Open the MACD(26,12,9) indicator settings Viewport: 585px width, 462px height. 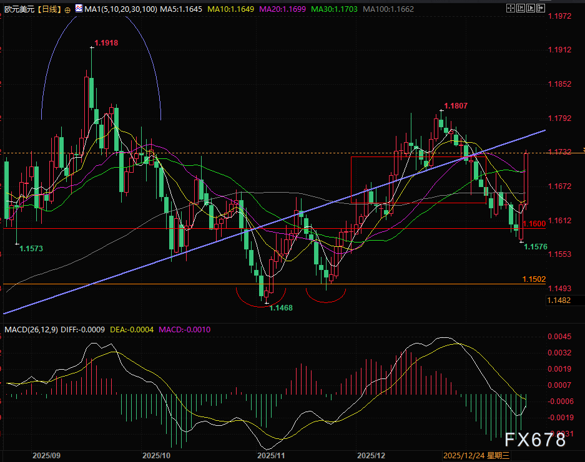(30, 329)
